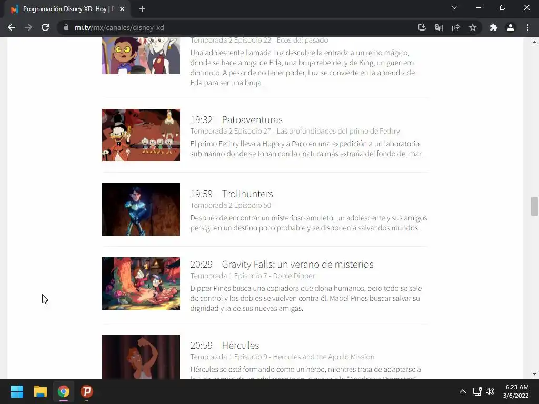
Task: Click the 19:59 airtime
Action: pyautogui.click(x=202, y=194)
